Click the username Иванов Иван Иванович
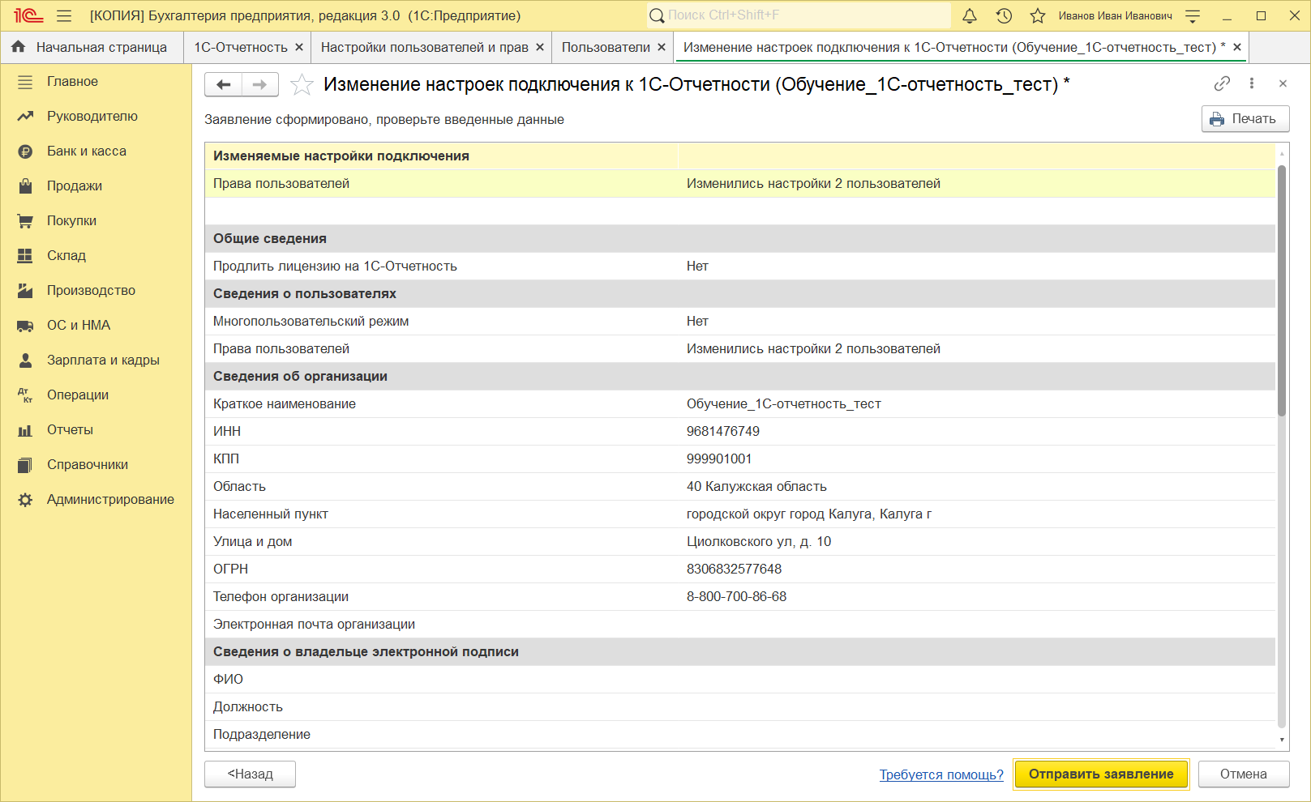1311x802 pixels. (x=1115, y=16)
